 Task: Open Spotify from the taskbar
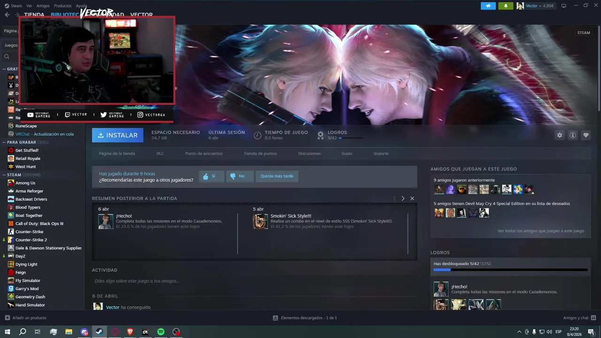coord(161,332)
